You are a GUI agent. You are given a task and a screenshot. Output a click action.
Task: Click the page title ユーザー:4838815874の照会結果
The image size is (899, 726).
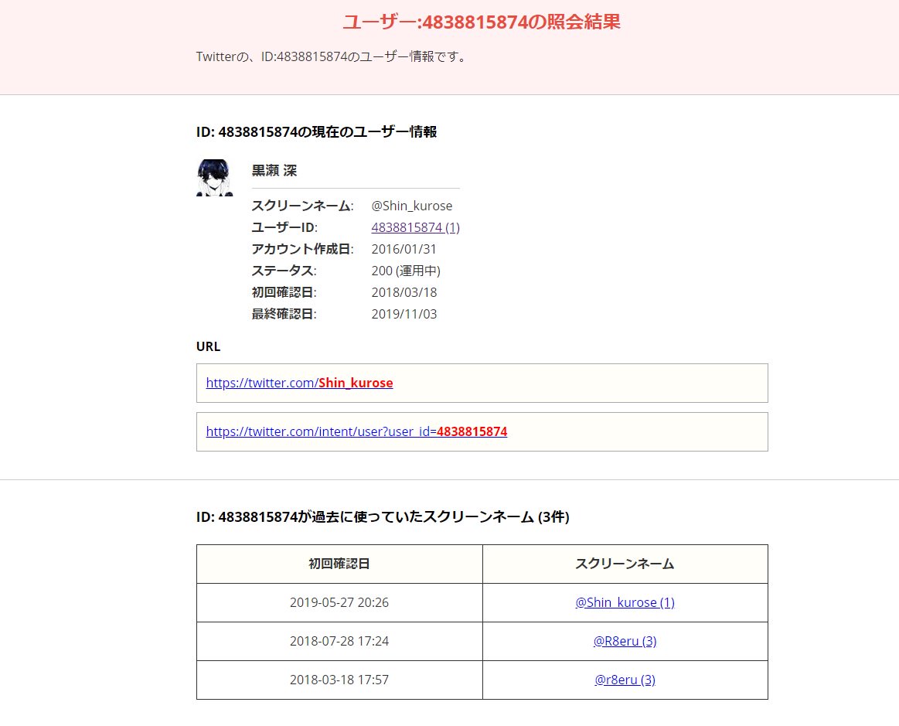click(482, 22)
